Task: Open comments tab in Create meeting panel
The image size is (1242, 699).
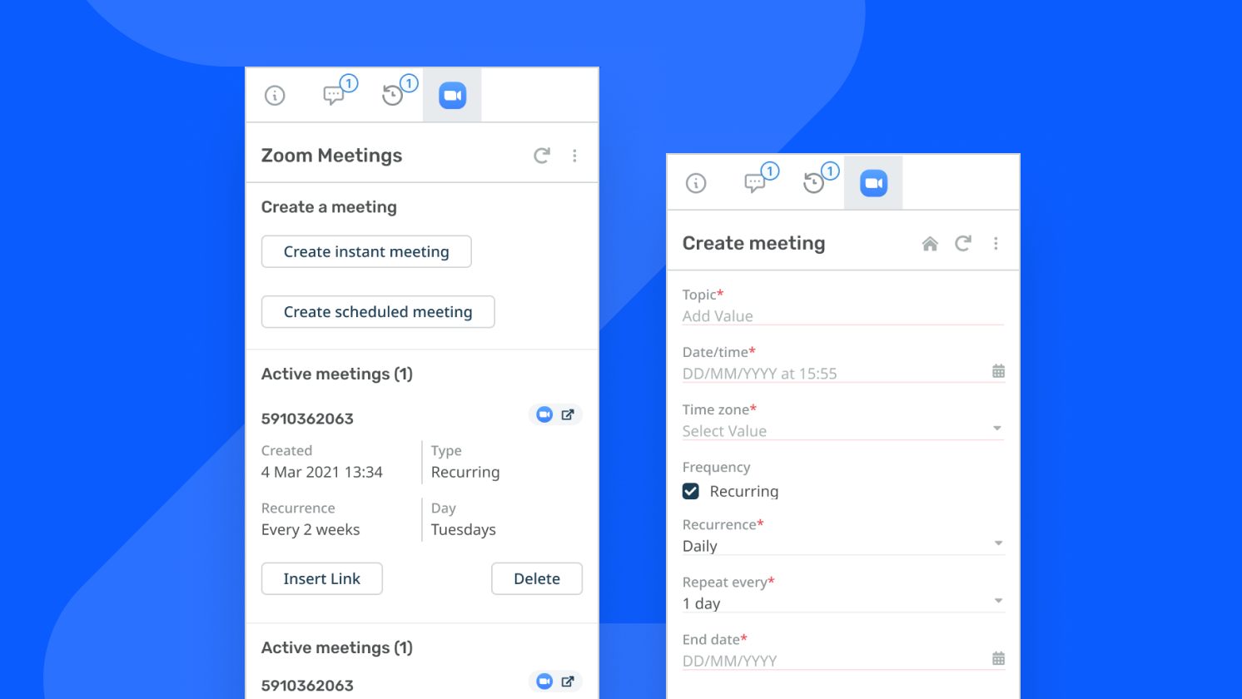Action: point(755,183)
